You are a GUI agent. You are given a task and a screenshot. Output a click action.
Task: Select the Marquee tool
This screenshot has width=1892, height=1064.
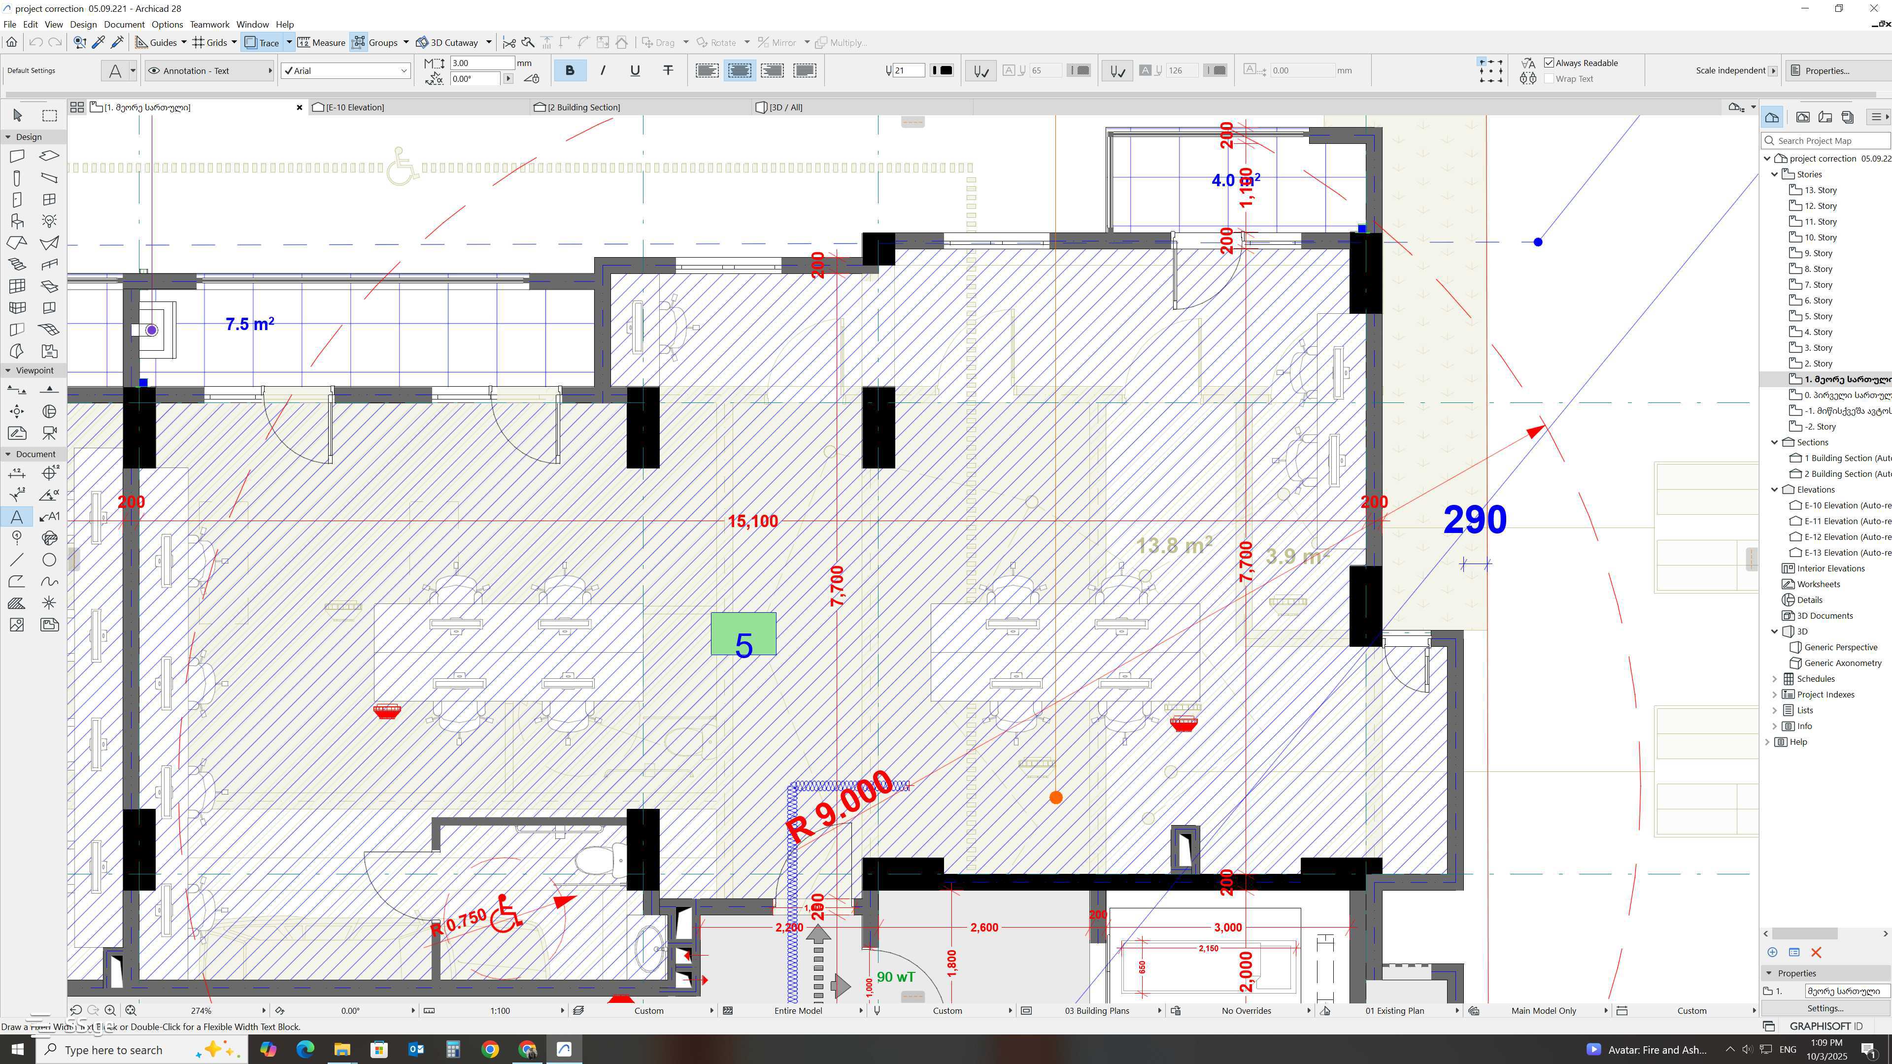(x=49, y=115)
